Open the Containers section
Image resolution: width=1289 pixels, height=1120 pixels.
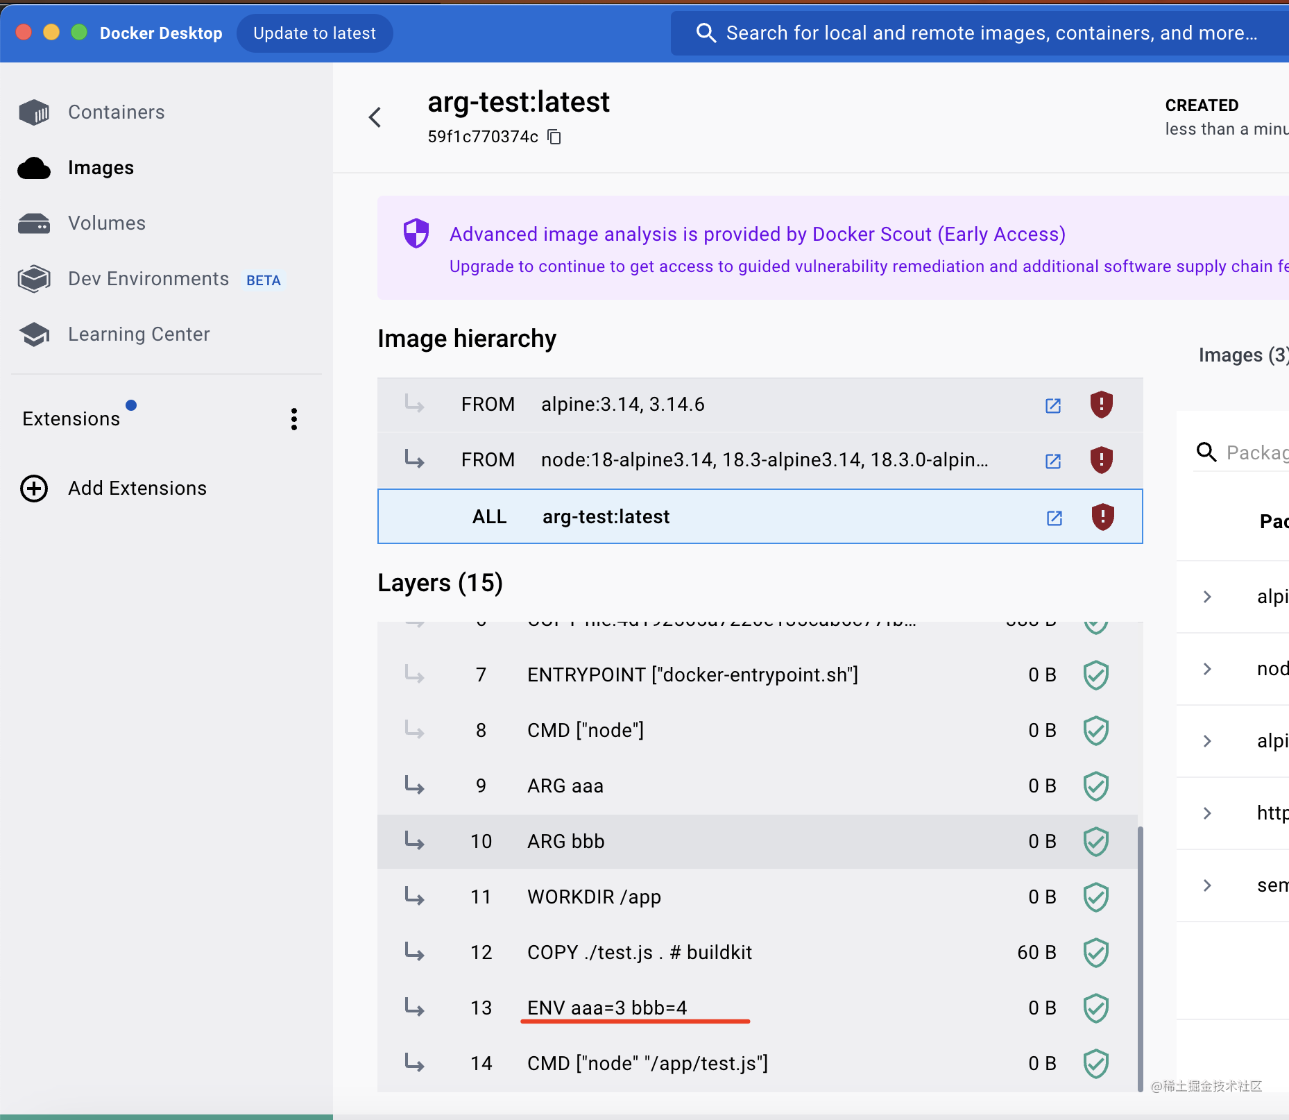[116, 112]
